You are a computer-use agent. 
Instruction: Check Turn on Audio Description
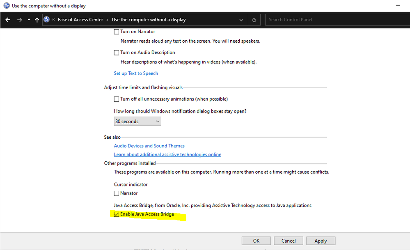[117, 53]
